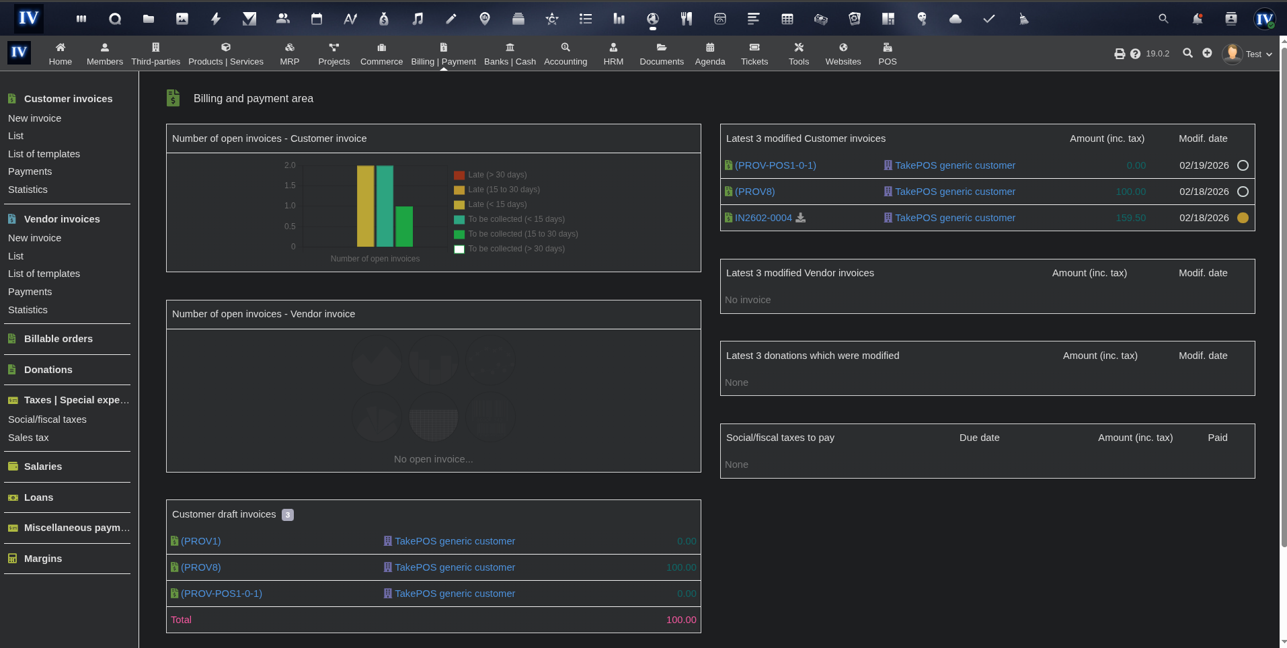Click the plus icon to create a new object
This screenshot has height=648, width=1287.
coord(1207,53)
